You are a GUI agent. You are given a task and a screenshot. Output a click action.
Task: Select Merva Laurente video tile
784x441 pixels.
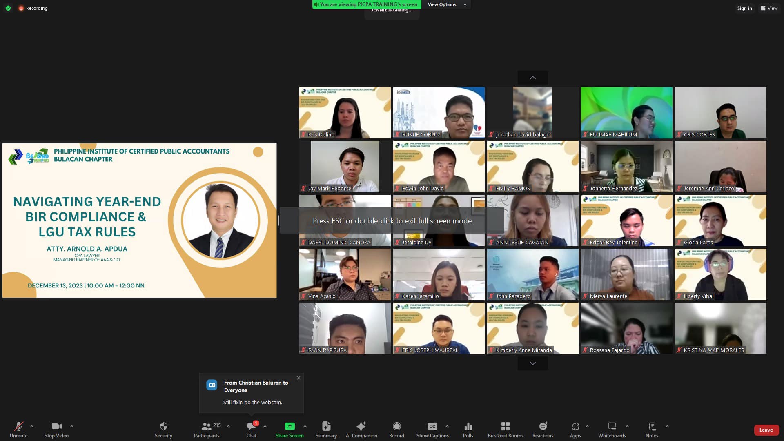point(626,274)
